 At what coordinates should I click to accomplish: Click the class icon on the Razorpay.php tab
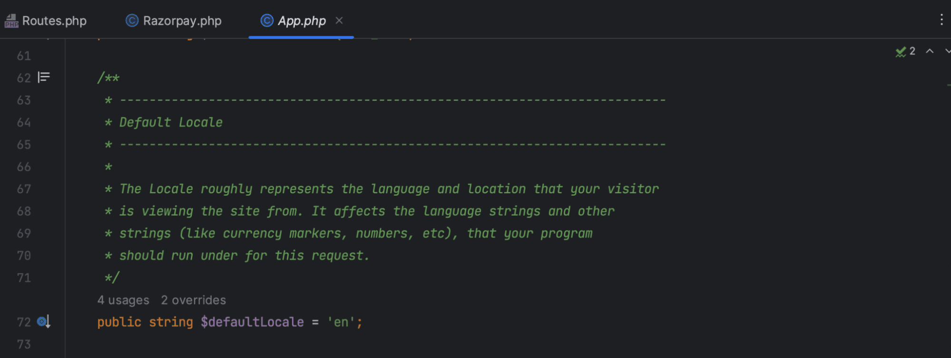pos(132,20)
